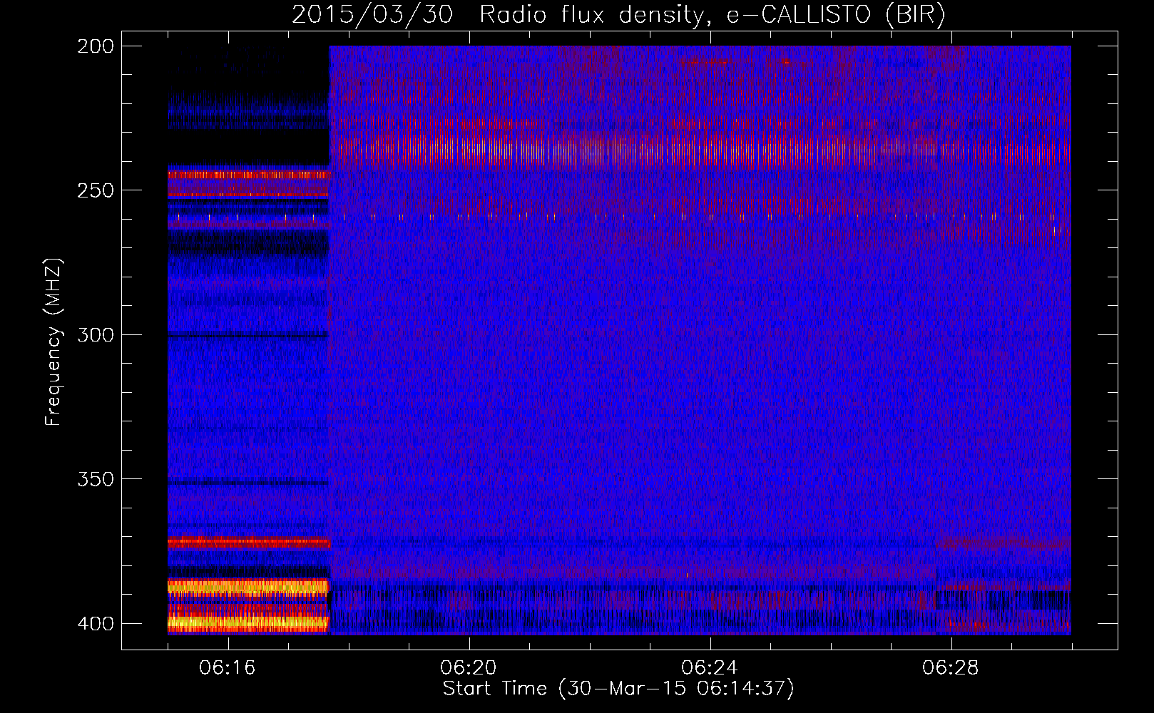The width and height of the screenshot is (1154, 713).
Task: Select the 300 frequency tick label
Action: coord(96,335)
